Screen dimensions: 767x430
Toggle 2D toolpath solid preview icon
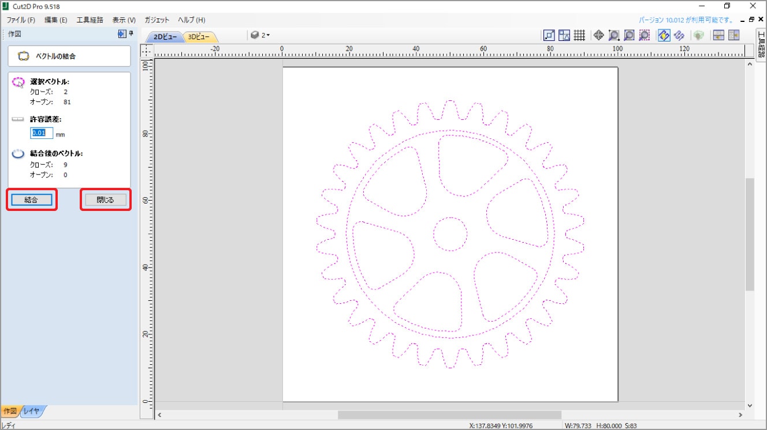[x=664, y=35]
